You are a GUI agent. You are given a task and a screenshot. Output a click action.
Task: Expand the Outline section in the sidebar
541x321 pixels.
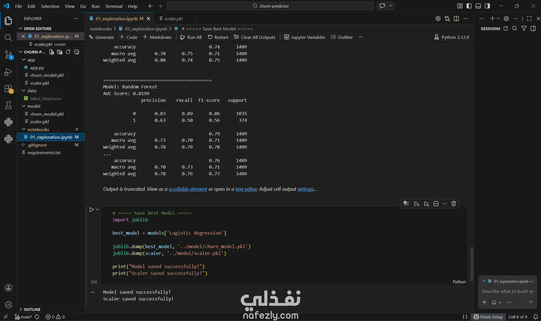pos(20,309)
